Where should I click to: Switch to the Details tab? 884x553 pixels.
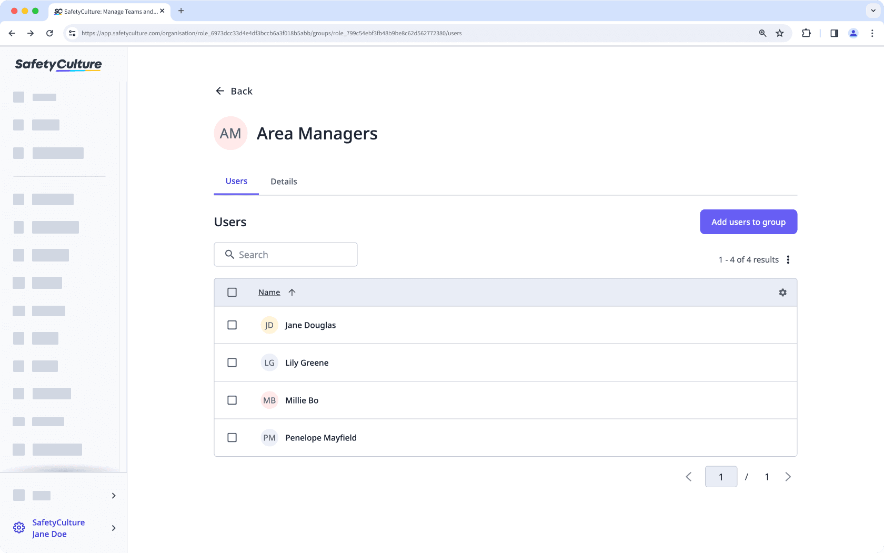284,181
